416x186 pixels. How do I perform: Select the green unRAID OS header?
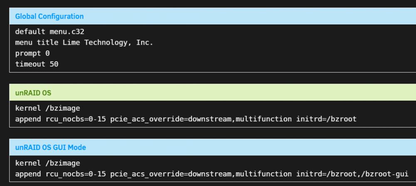click(x=213, y=92)
